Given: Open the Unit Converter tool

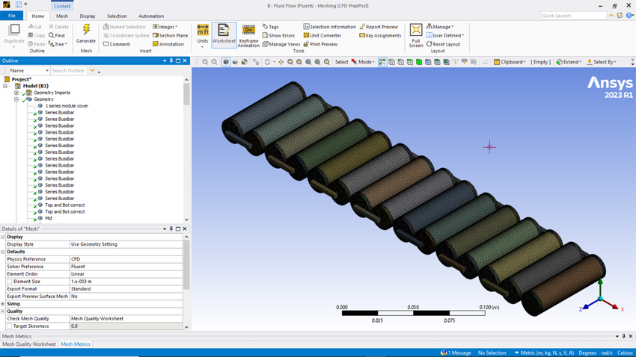Looking at the screenshot, I should pyautogui.click(x=322, y=35).
